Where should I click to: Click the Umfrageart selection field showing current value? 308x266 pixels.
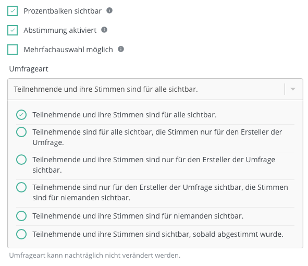click(x=155, y=89)
